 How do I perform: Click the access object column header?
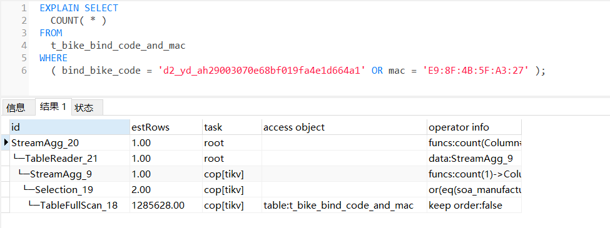point(344,127)
